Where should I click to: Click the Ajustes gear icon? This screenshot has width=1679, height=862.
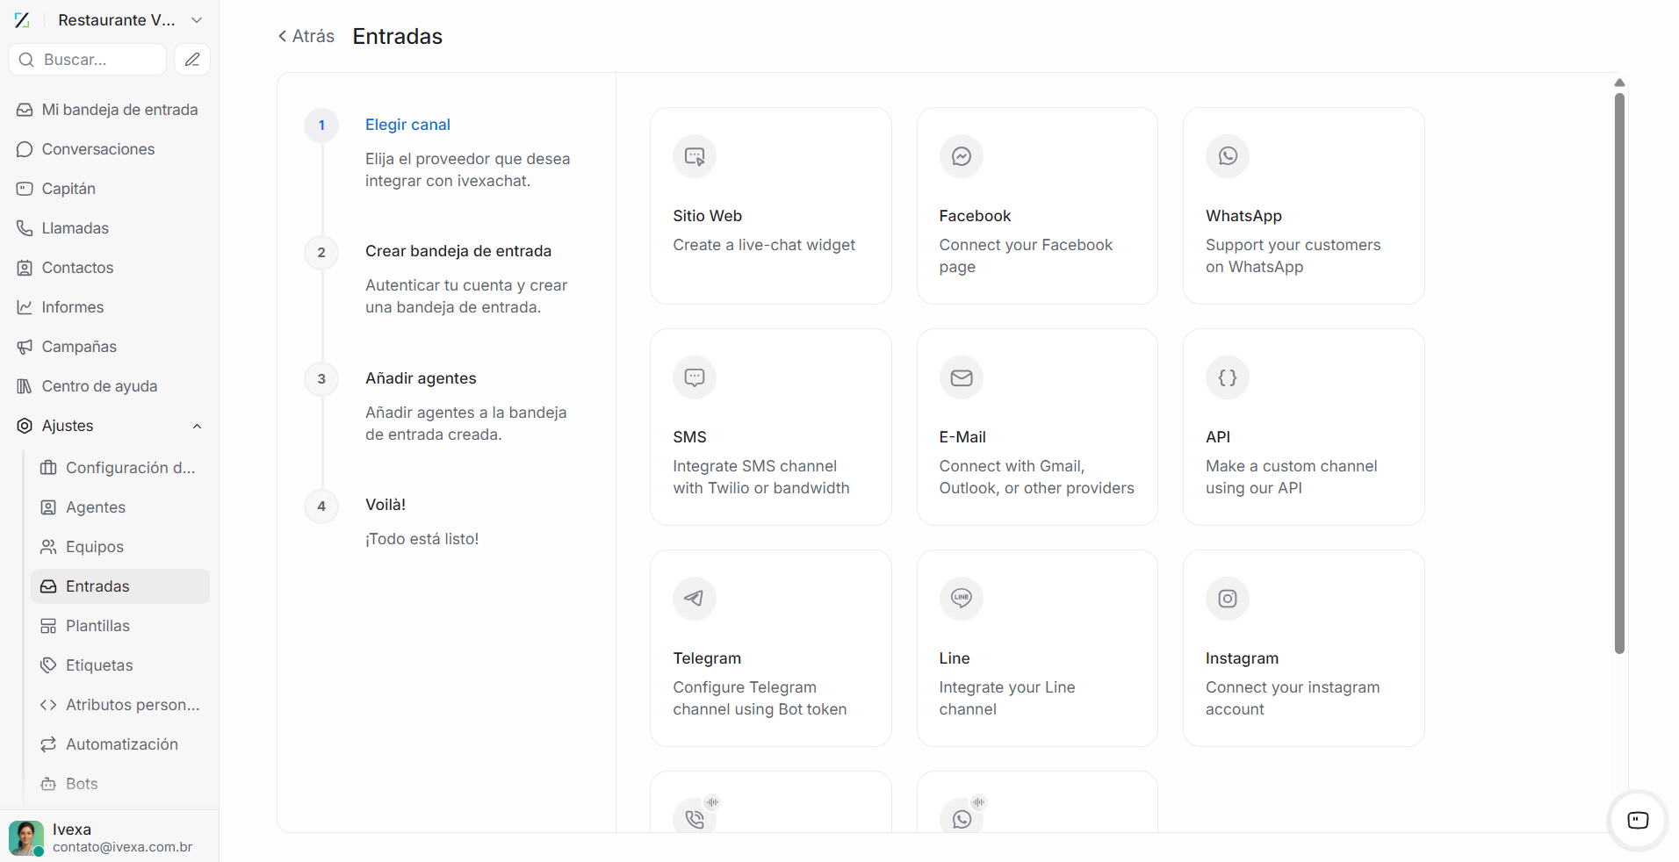25,426
